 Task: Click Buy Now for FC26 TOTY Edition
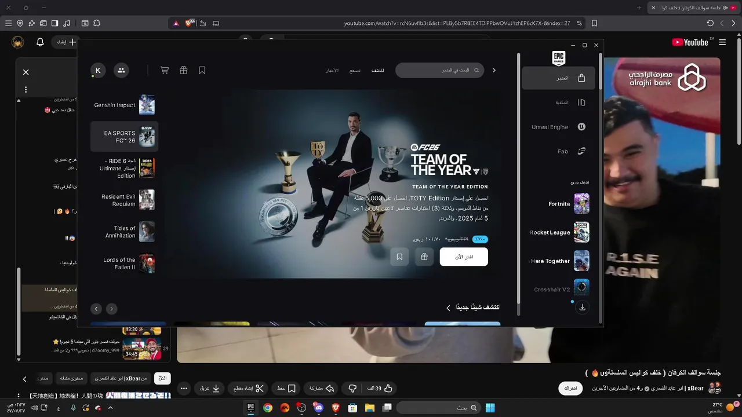coord(464,257)
